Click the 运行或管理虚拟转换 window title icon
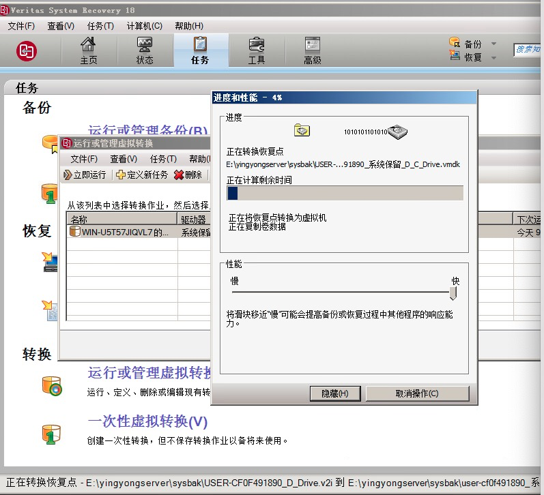Screen dimensions: 544x495 (x=66, y=142)
